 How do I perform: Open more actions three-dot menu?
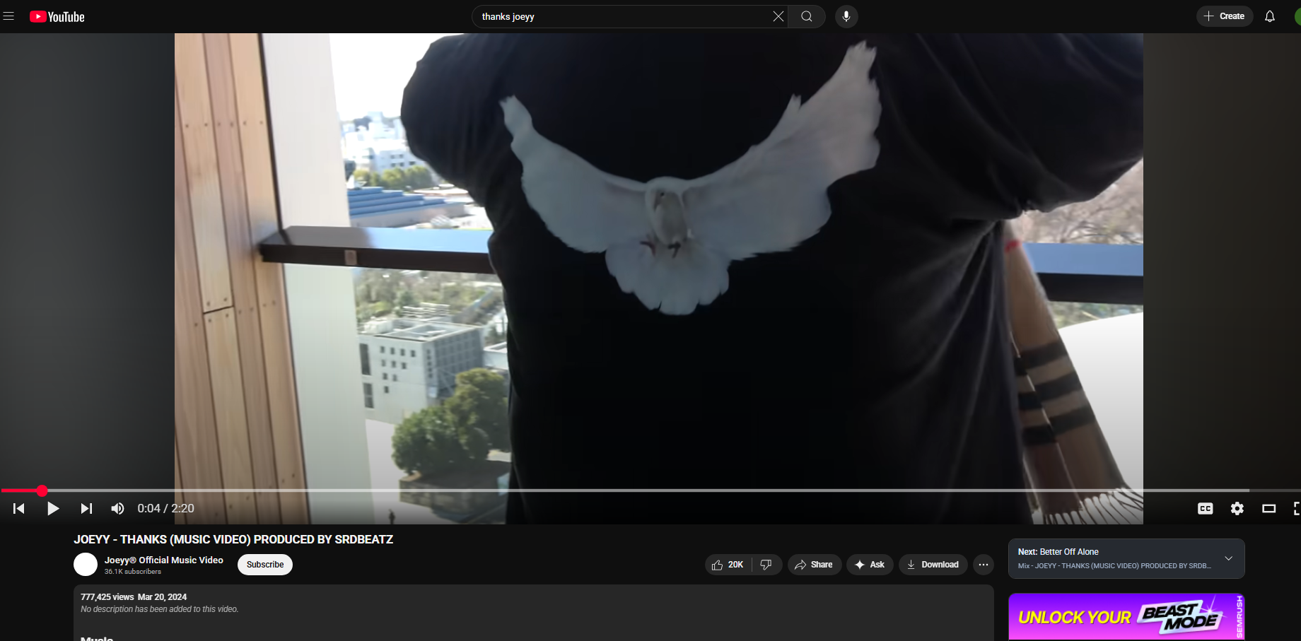(983, 565)
